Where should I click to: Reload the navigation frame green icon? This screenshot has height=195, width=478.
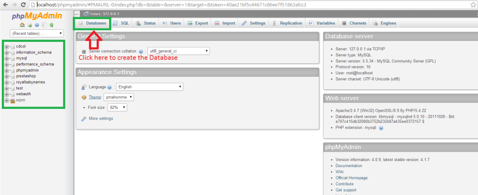point(51,25)
